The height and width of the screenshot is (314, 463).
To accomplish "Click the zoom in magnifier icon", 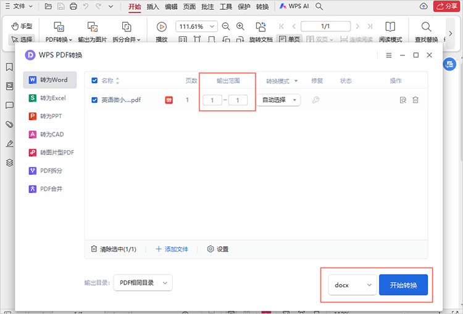I will click(x=240, y=26).
